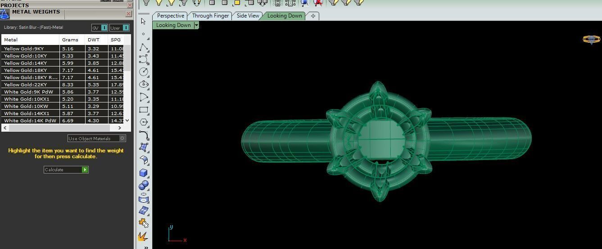Switch to the Through Finger tab
602x249 pixels.
click(x=210, y=16)
